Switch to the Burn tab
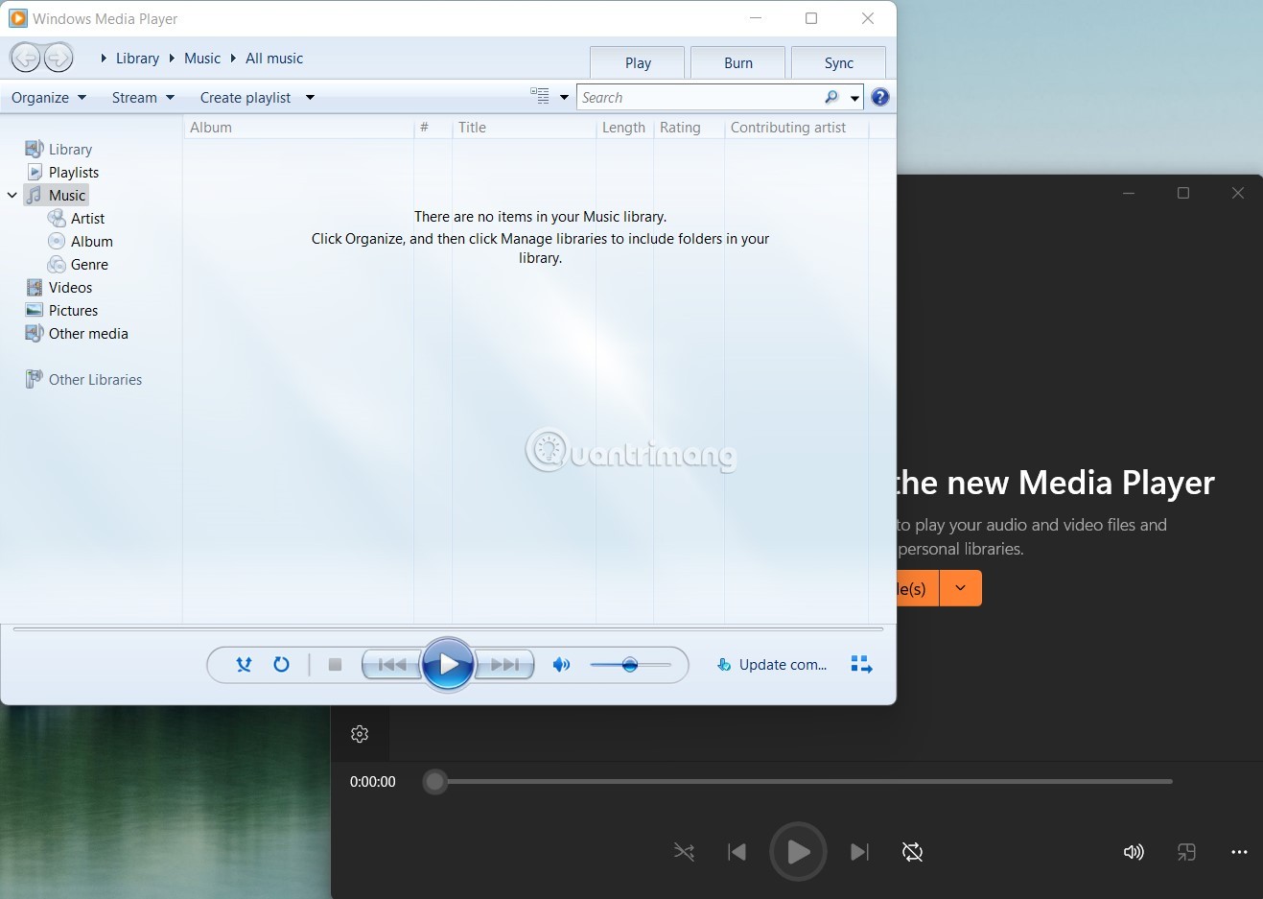 tap(738, 62)
